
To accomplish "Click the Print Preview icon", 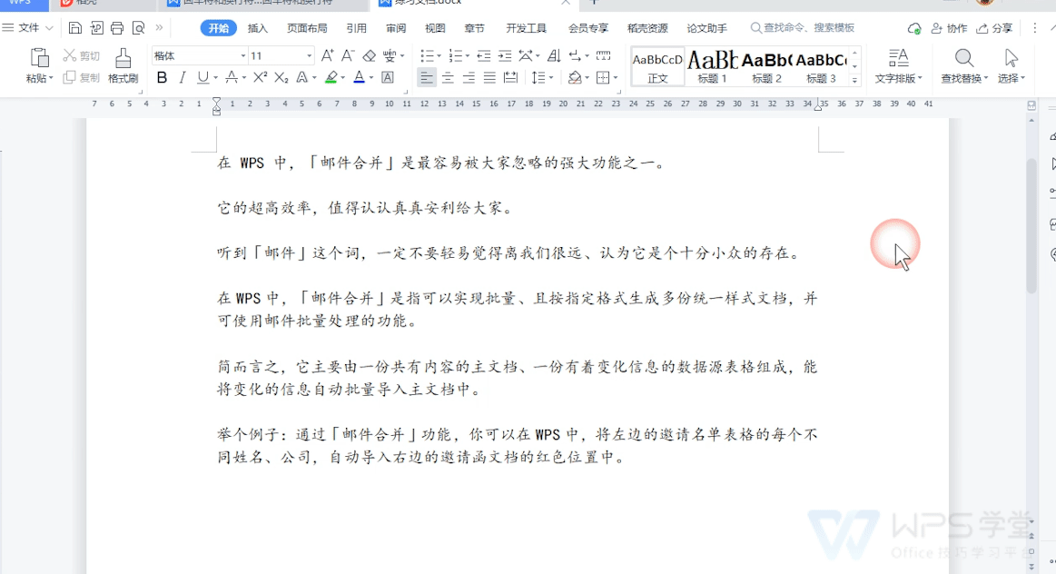I will tap(138, 27).
